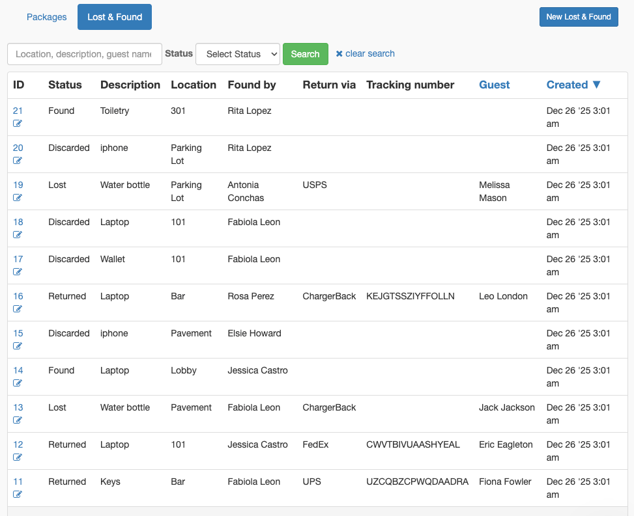
Task: Click the green Search button
Action: (x=306, y=54)
